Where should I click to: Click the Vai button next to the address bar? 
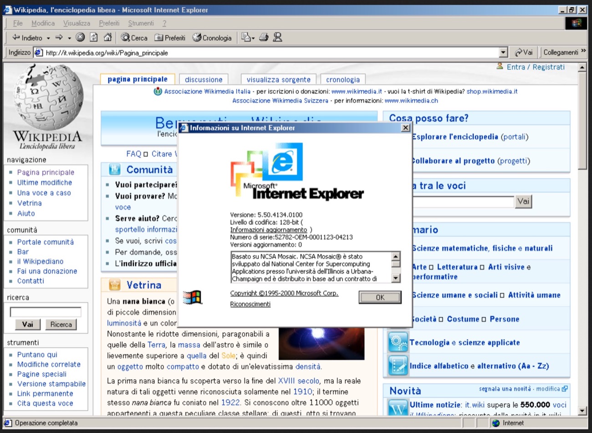tap(524, 52)
